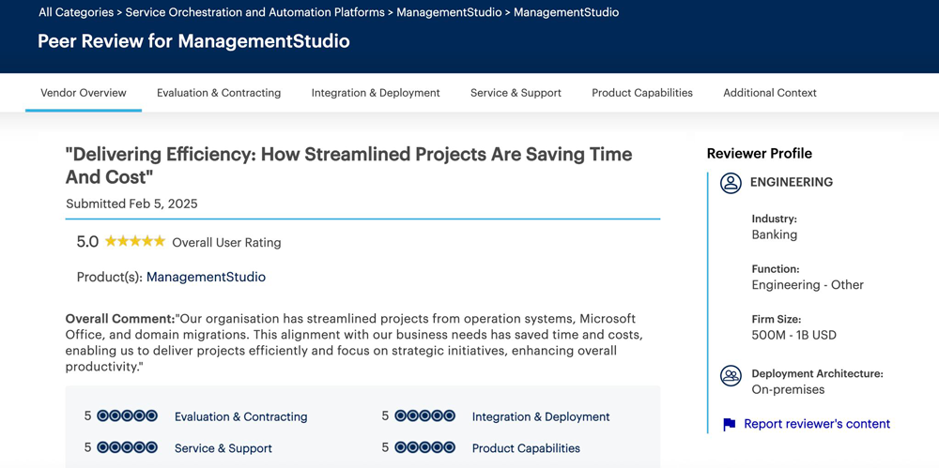Click the Integration & Deployment rating dots
Image resolution: width=939 pixels, height=468 pixels.
click(x=424, y=416)
